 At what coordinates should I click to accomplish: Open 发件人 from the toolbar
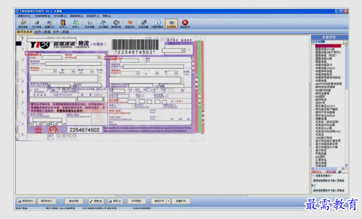(x=76, y=24)
